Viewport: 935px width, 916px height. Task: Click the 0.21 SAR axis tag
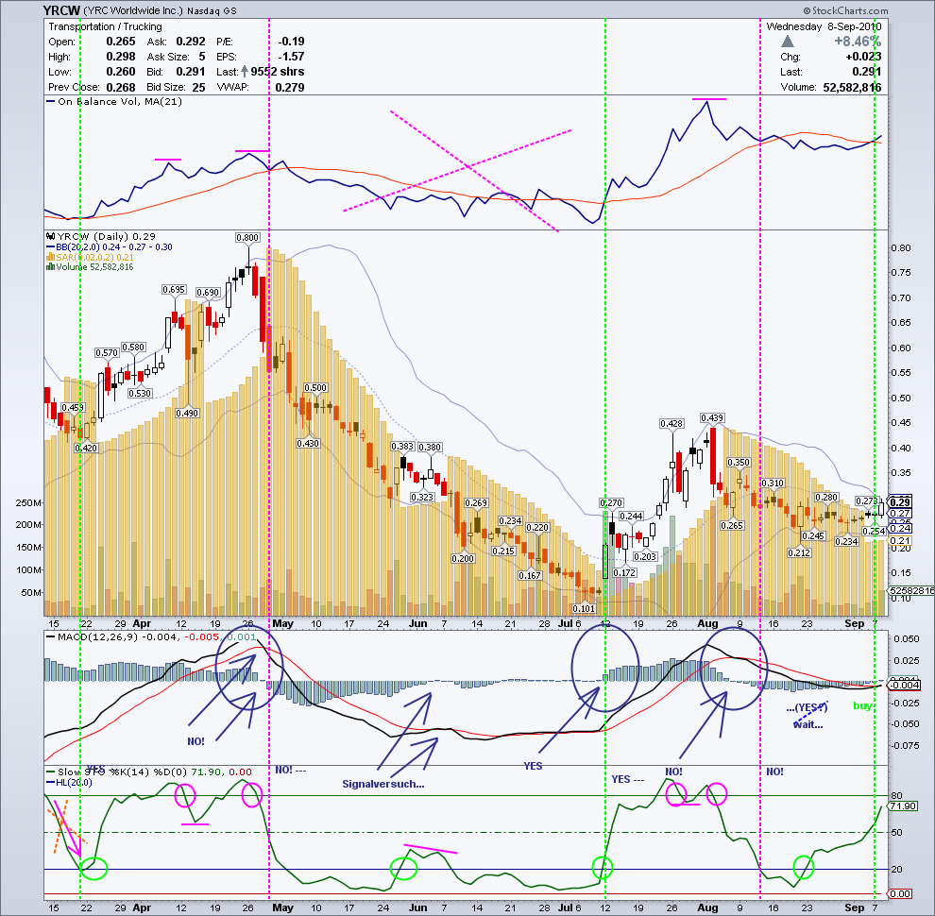point(900,541)
